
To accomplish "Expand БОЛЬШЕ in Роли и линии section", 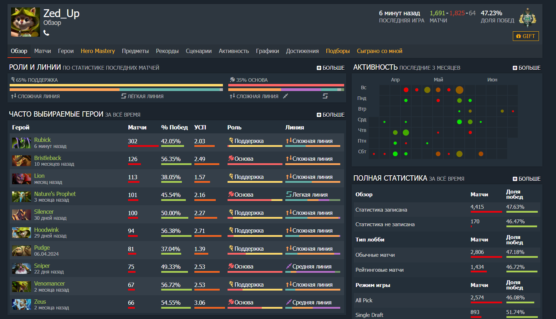I will [x=331, y=68].
